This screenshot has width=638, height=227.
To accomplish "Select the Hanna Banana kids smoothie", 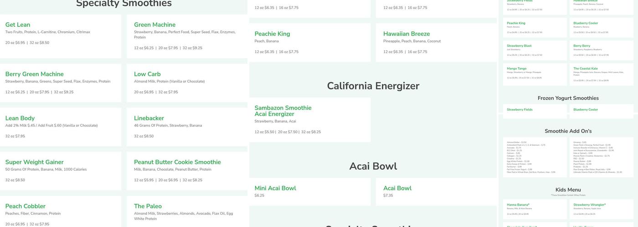I will tap(519, 205).
